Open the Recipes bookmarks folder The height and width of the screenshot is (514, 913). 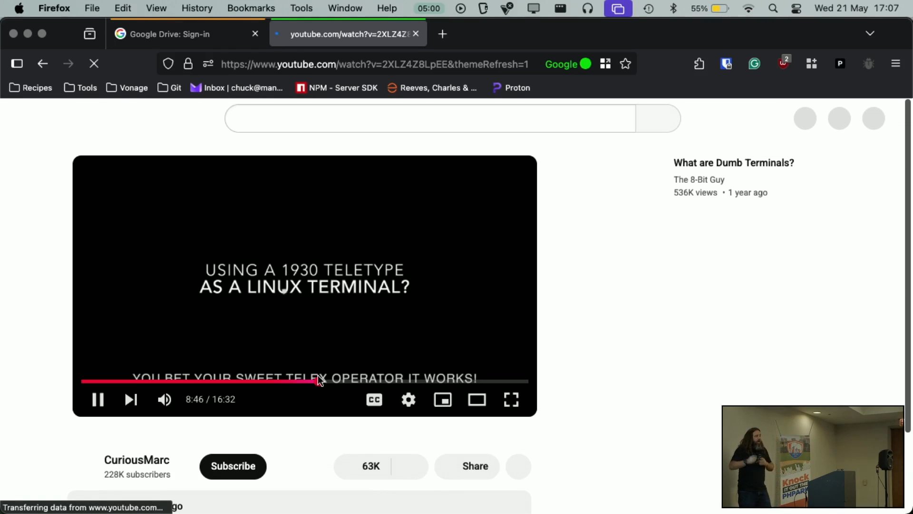(x=31, y=88)
